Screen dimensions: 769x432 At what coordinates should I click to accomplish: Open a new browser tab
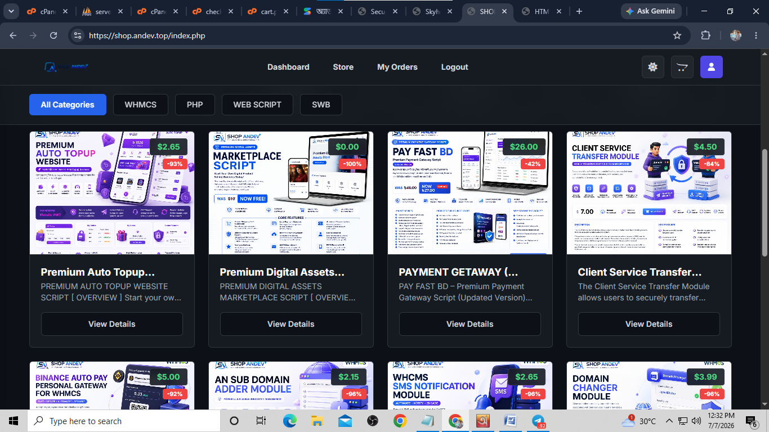click(x=579, y=11)
